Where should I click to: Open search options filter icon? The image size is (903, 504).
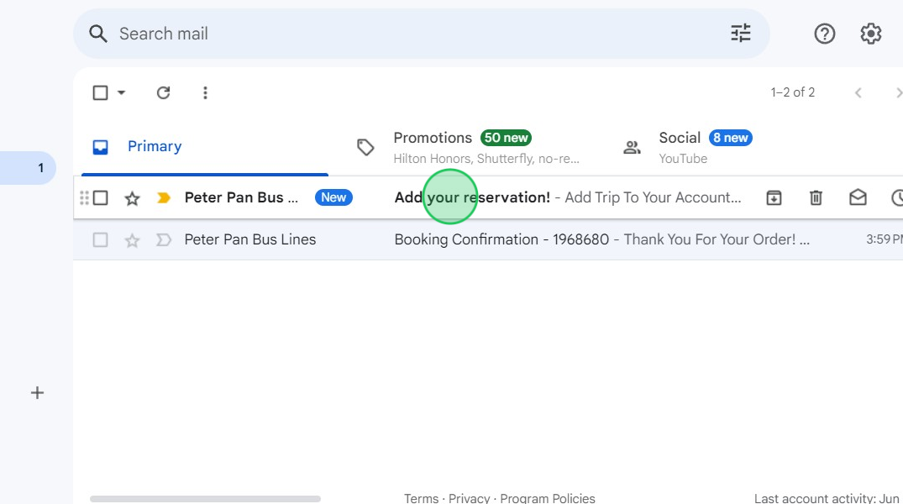tap(740, 34)
